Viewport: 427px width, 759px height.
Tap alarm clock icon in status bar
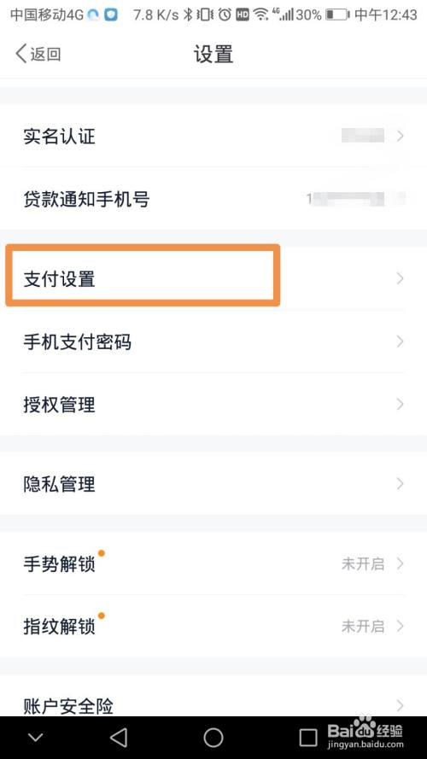(224, 15)
